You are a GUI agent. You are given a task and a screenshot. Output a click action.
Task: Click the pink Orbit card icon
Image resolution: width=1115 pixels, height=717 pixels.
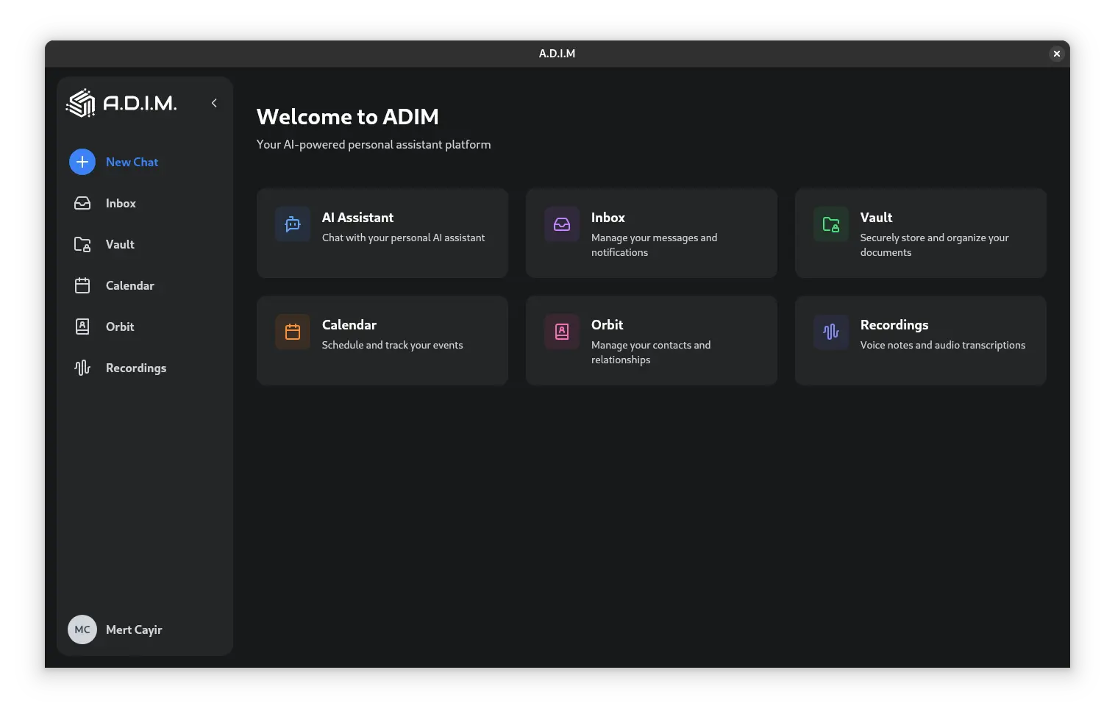tap(562, 332)
